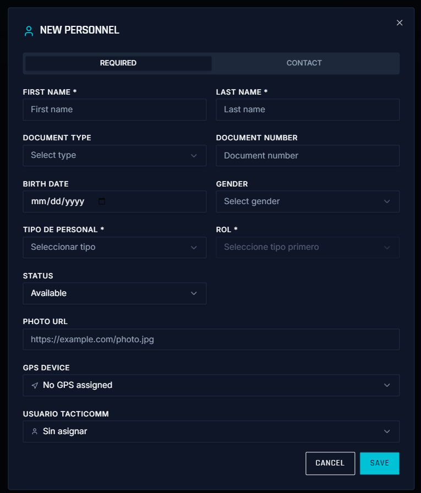Click the Save button

tap(380, 463)
